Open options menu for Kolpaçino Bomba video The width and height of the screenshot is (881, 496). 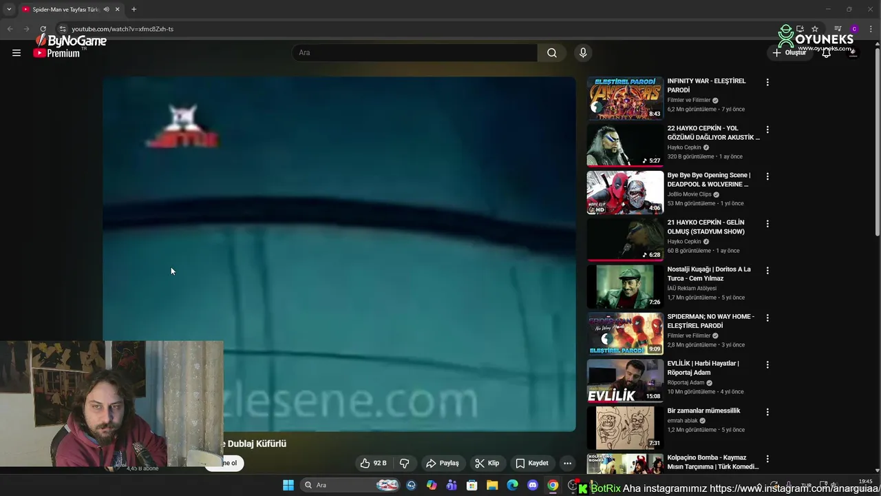click(x=767, y=459)
